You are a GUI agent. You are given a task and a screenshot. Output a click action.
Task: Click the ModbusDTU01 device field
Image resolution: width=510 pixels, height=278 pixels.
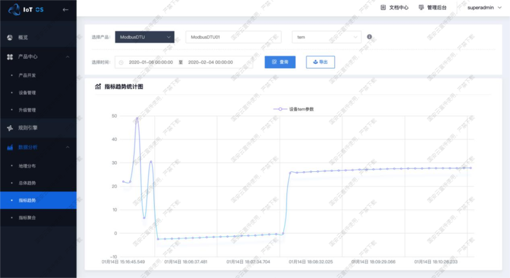[233, 37]
